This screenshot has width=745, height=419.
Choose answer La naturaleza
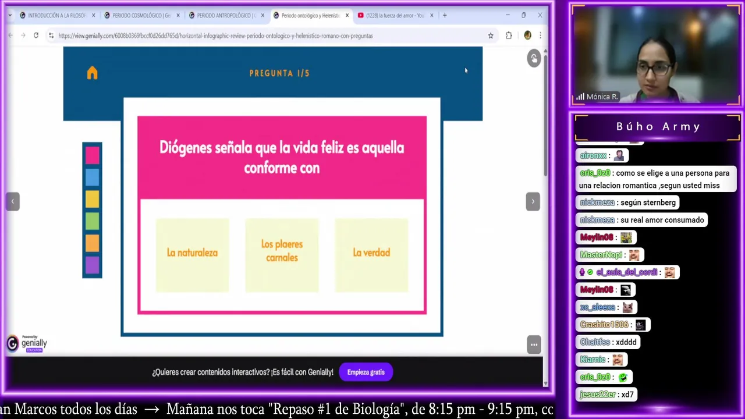tap(192, 254)
